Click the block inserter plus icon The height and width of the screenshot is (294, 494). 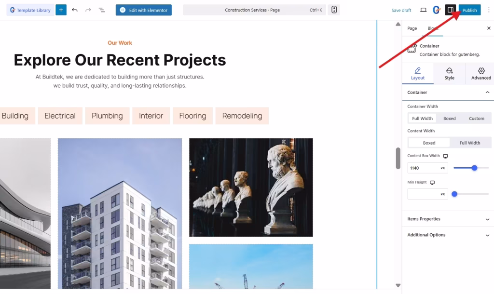coord(60,10)
